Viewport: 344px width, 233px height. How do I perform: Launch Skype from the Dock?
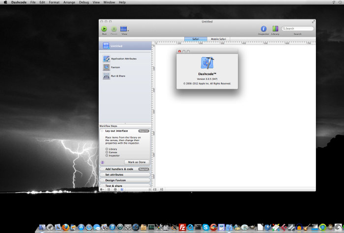(205, 227)
